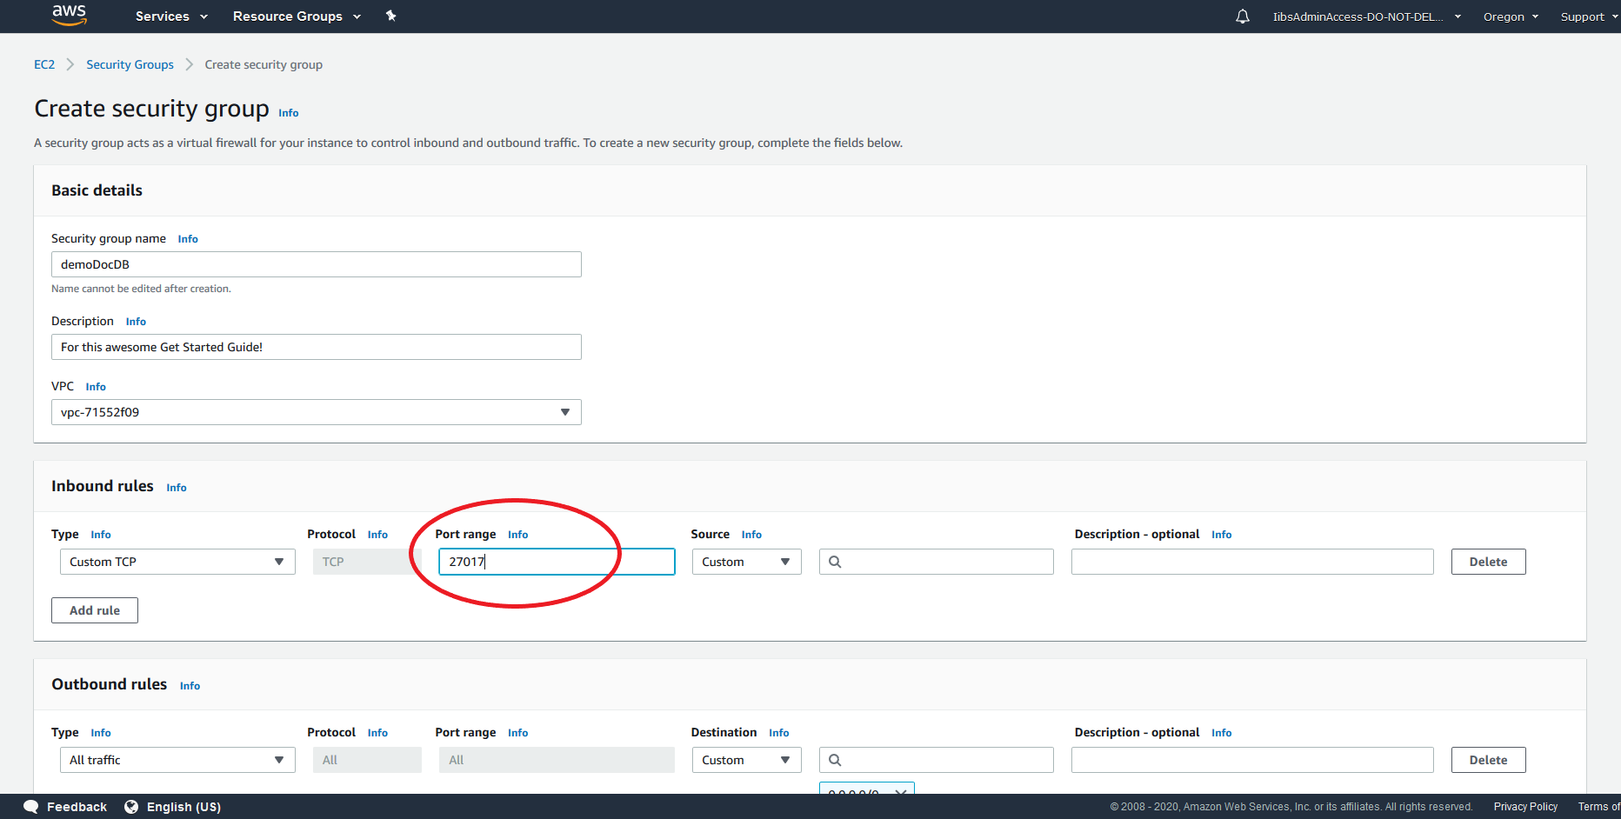Click the search magnifier in the outbound Destination field
1621x819 pixels.
[x=836, y=759]
